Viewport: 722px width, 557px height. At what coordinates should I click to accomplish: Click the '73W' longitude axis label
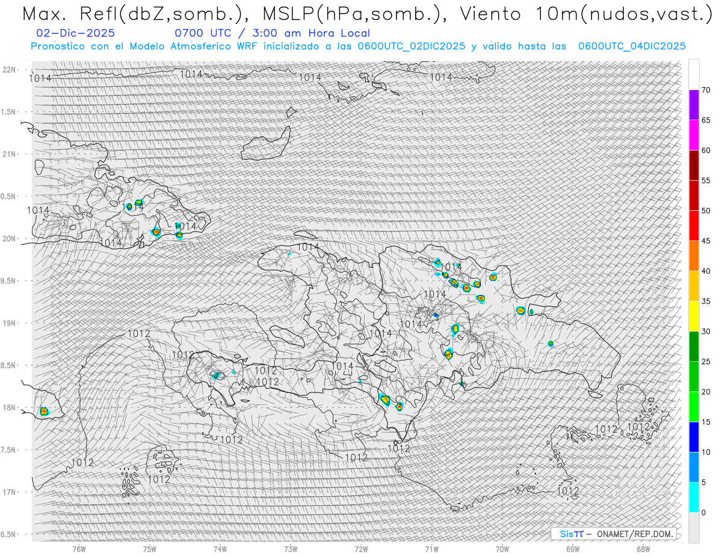[x=291, y=548]
